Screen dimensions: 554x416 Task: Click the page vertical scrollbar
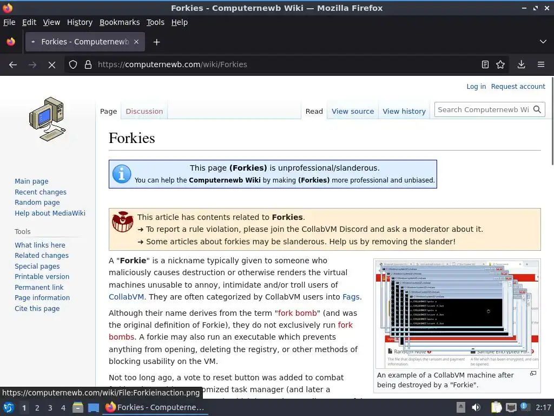552,120
